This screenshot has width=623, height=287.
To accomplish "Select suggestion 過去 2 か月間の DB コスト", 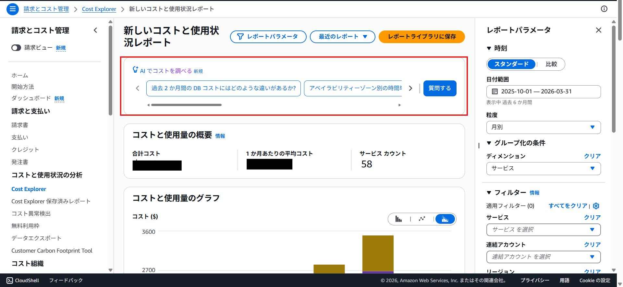I will click(224, 88).
